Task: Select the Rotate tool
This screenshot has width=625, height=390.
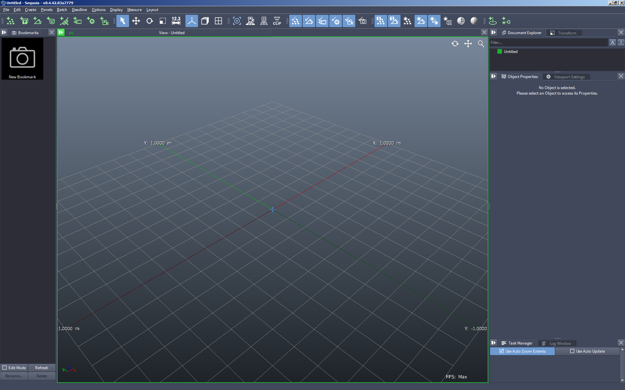Action: pyautogui.click(x=149, y=21)
